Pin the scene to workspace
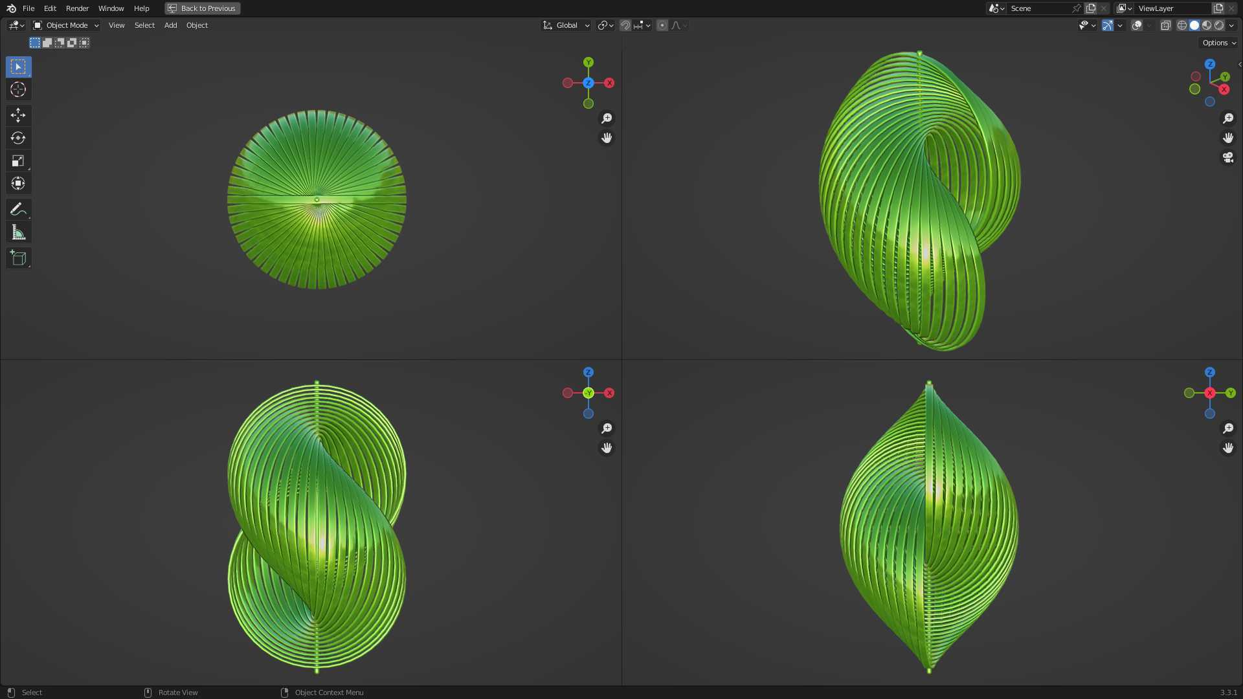The height and width of the screenshot is (699, 1243). (x=1077, y=8)
